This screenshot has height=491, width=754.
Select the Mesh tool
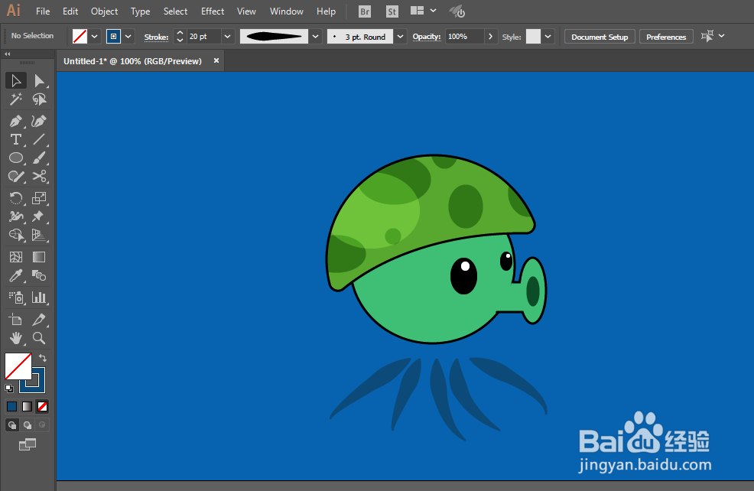tap(16, 257)
